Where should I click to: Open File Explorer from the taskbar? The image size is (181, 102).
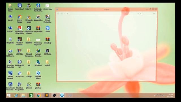pyautogui.click(x=23, y=95)
